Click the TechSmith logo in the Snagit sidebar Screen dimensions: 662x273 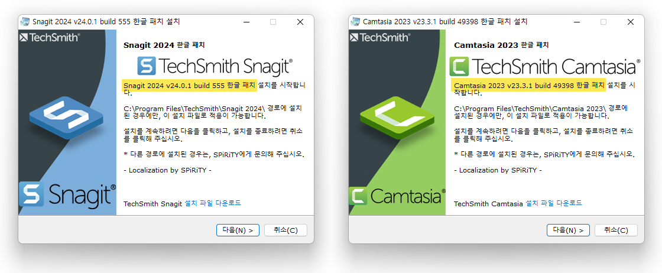coord(50,37)
